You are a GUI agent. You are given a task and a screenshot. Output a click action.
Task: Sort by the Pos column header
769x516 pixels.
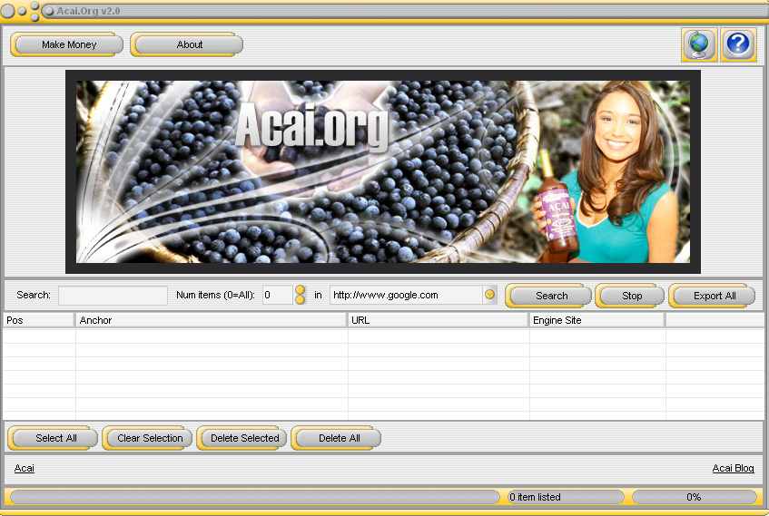(x=39, y=320)
